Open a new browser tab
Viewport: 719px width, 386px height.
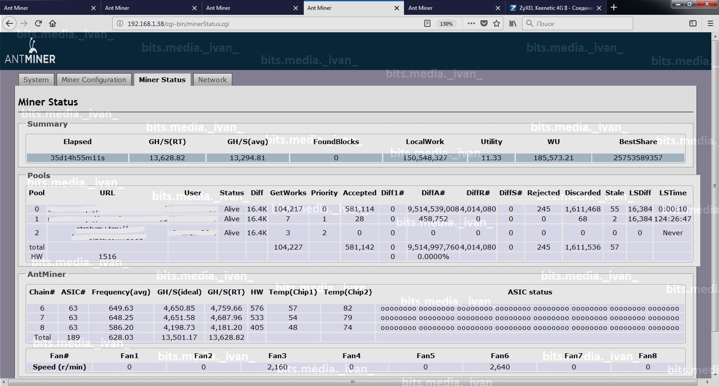(x=614, y=8)
